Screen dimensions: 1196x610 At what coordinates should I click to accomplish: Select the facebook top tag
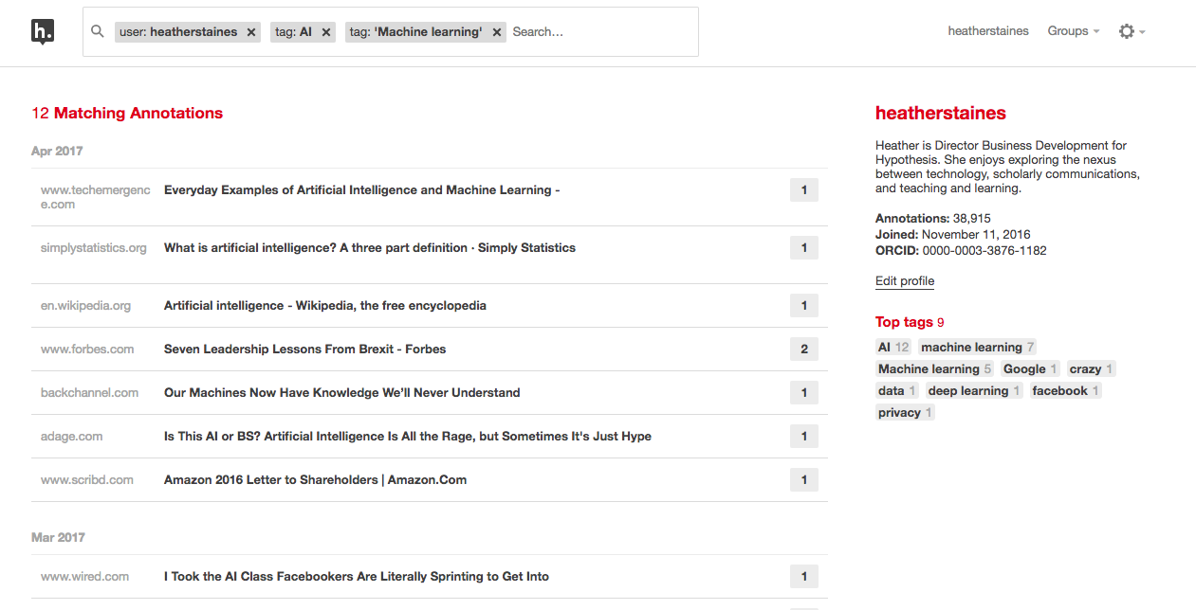1065,391
